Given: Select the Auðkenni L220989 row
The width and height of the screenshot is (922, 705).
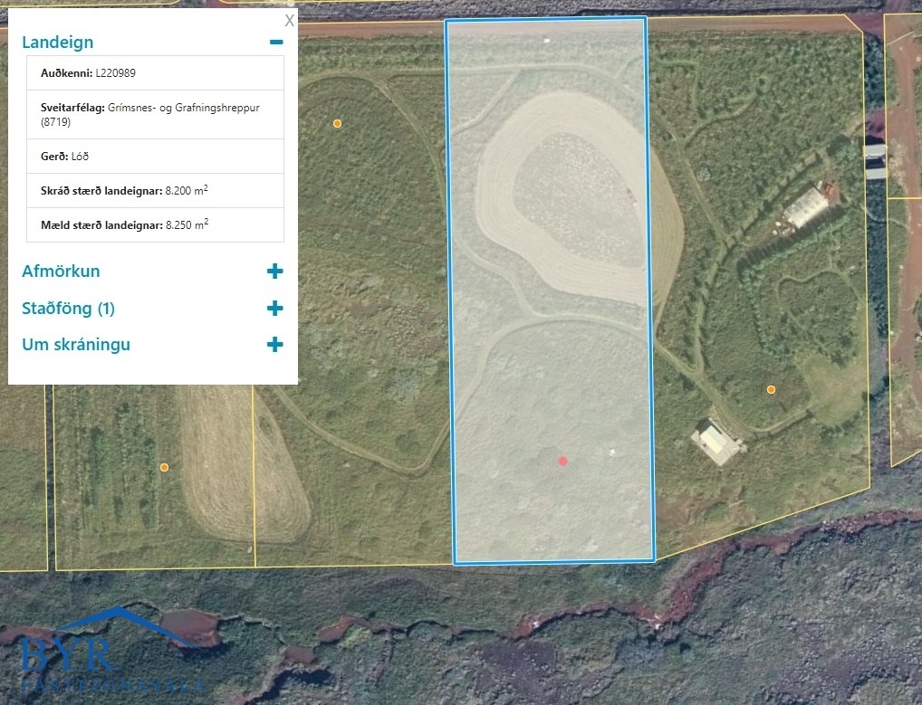Looking at the screenshot, I should pyautogui.click(x=155, y=72).
